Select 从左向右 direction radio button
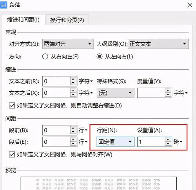This screenshot has height=190, width=196. click(100, 57)
